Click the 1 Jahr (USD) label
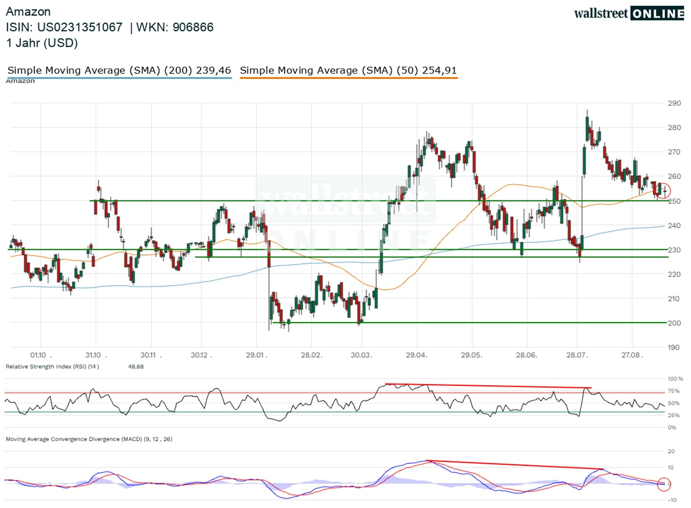This screenshot has width=691, height=508. (42, 43)
